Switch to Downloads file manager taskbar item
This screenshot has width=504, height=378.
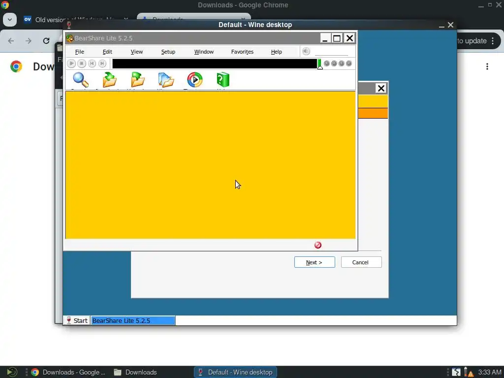(x=135, y=372)
